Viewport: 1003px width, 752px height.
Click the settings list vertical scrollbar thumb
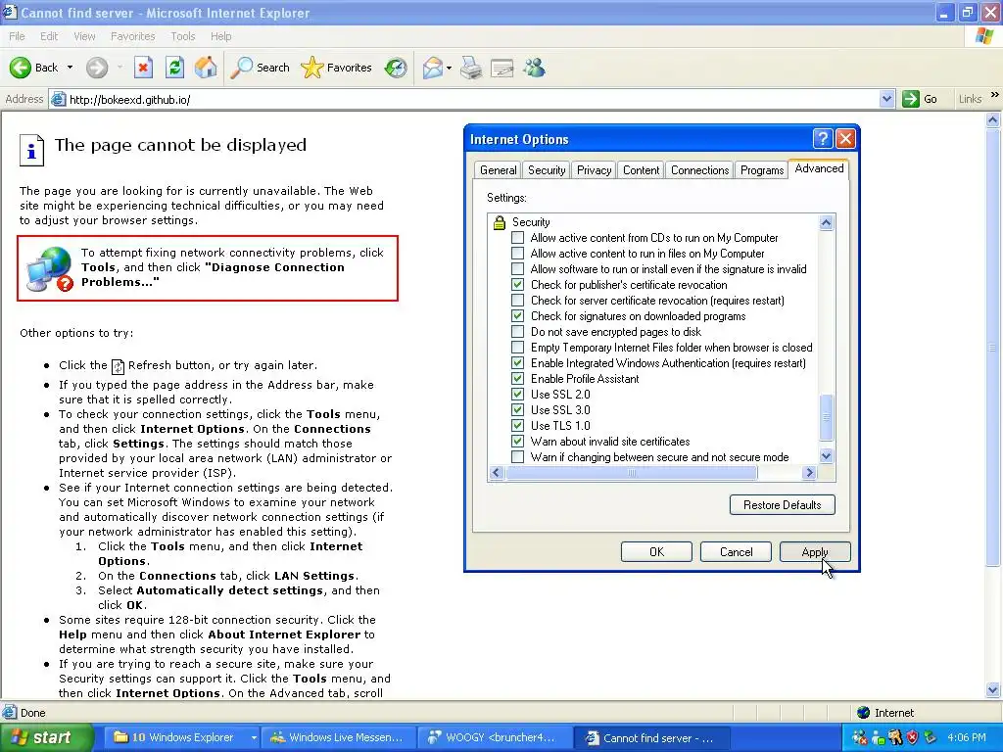827,417
